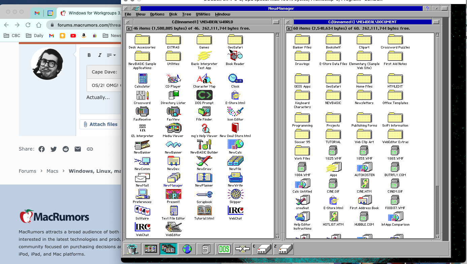Open the Solitaire game icon
Screen dimensions: 467x264
pos(142,213)
